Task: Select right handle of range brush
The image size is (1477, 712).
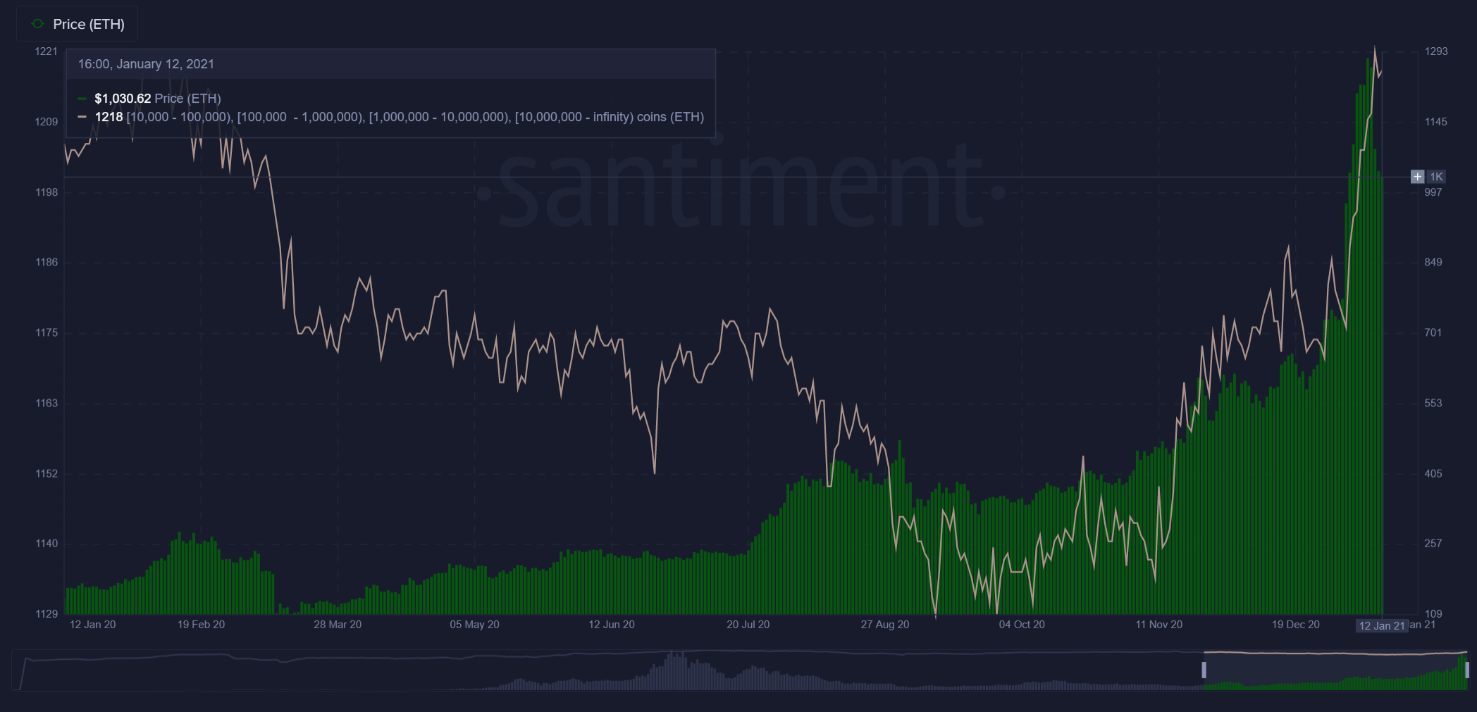Action: 1467,670
